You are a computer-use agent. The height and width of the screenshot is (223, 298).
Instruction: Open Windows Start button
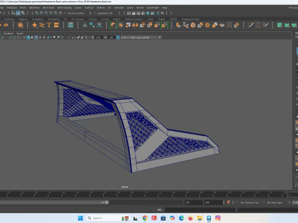80,218
